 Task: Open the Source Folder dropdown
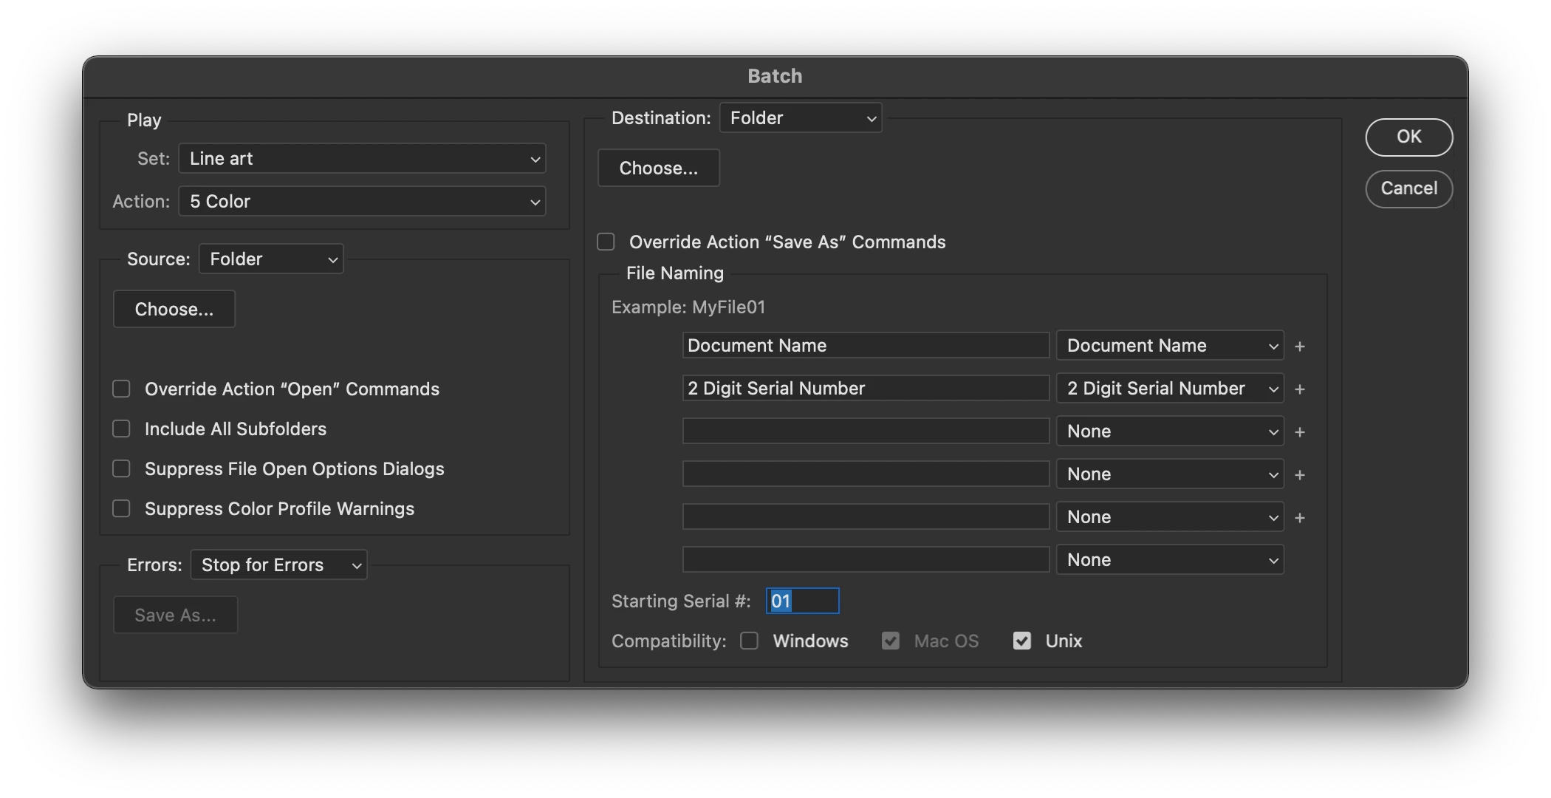tap(271, 259)
